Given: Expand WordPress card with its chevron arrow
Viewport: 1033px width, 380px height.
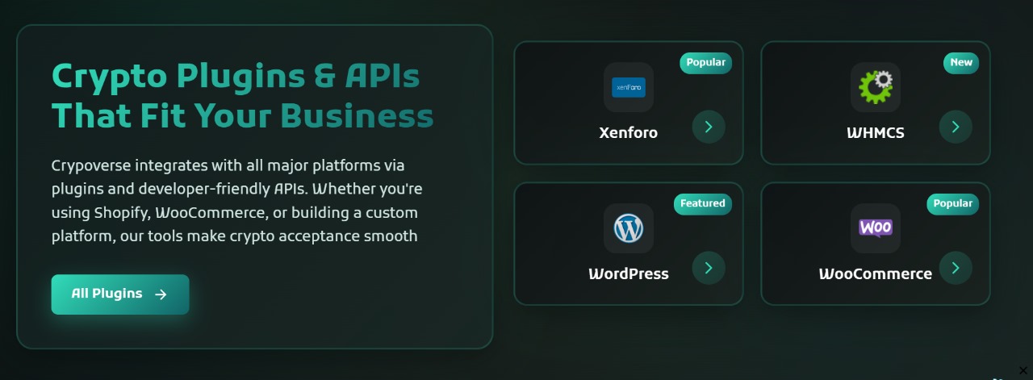Looking at the screenshot, I should click(709, 268).
